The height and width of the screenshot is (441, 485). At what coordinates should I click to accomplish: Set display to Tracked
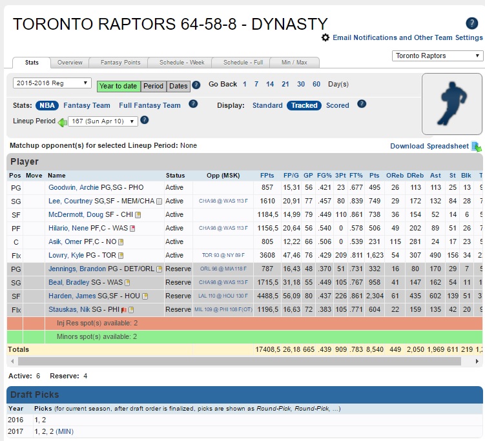click(304, 105)
